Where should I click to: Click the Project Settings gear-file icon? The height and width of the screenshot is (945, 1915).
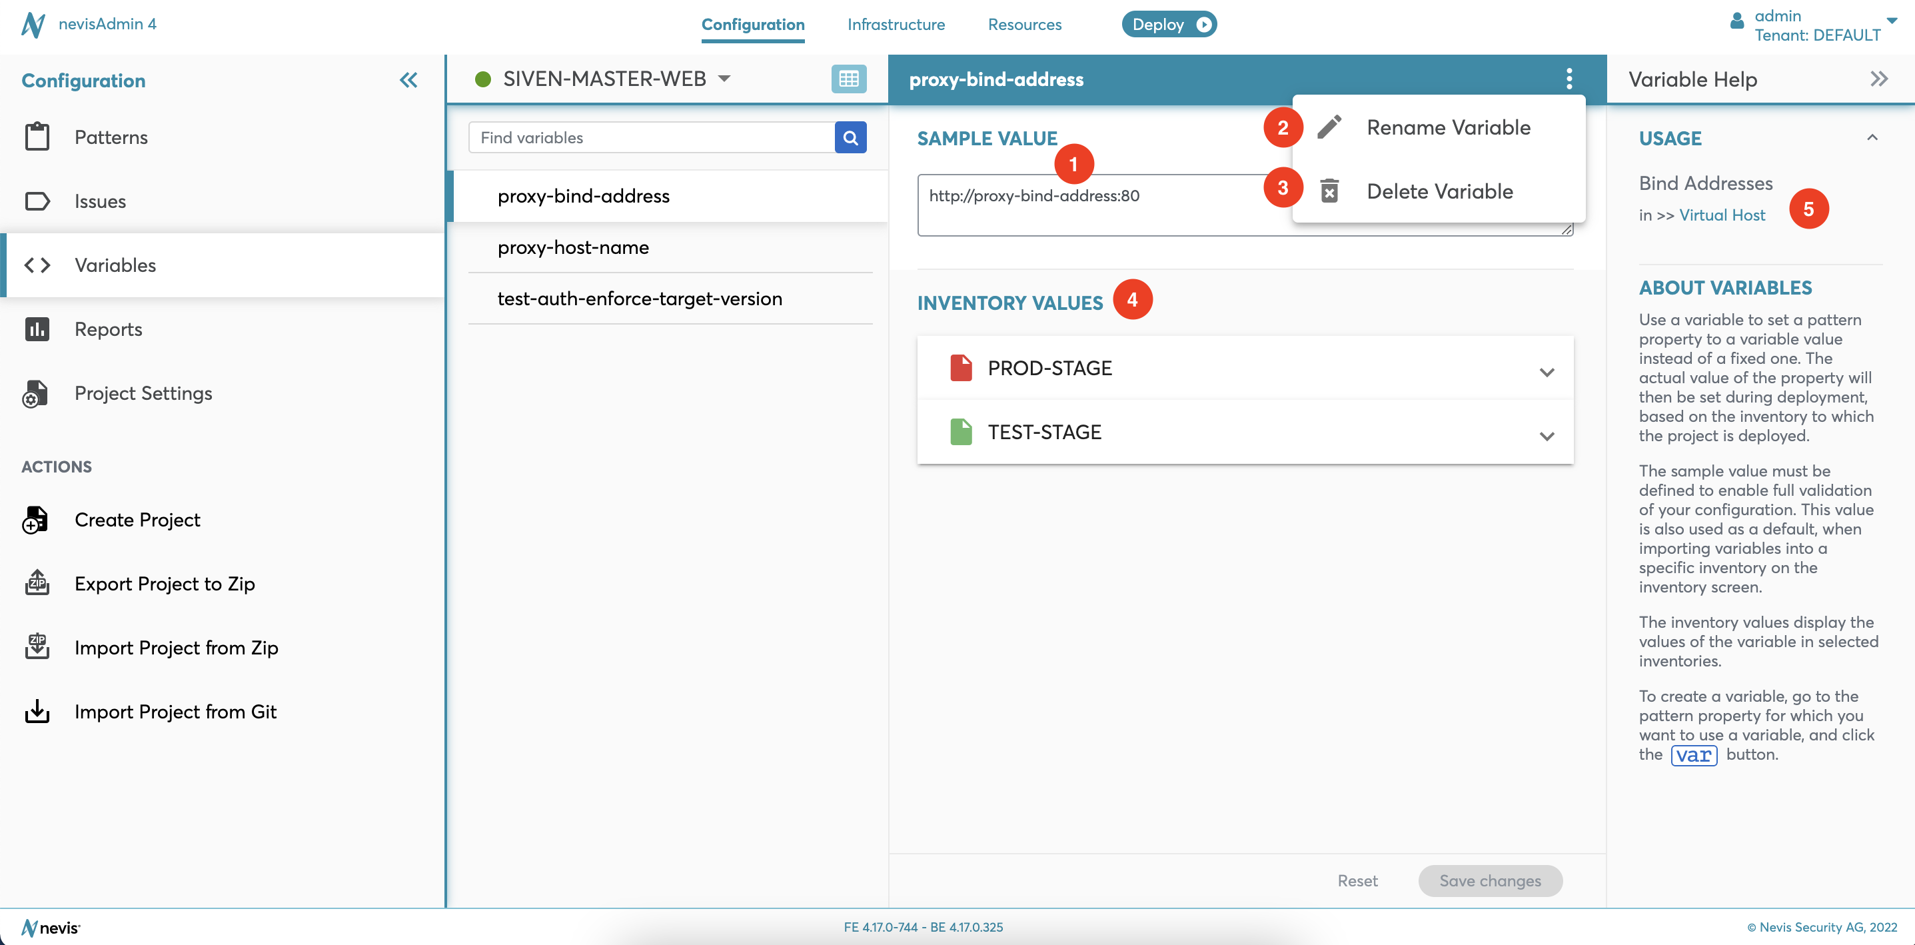[35, 393]
